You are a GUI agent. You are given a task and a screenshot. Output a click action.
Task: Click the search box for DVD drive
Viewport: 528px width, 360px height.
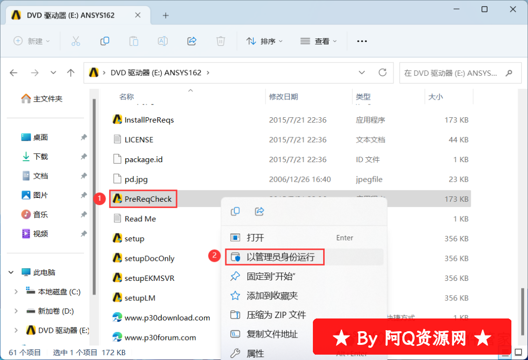tap(460, 73)
